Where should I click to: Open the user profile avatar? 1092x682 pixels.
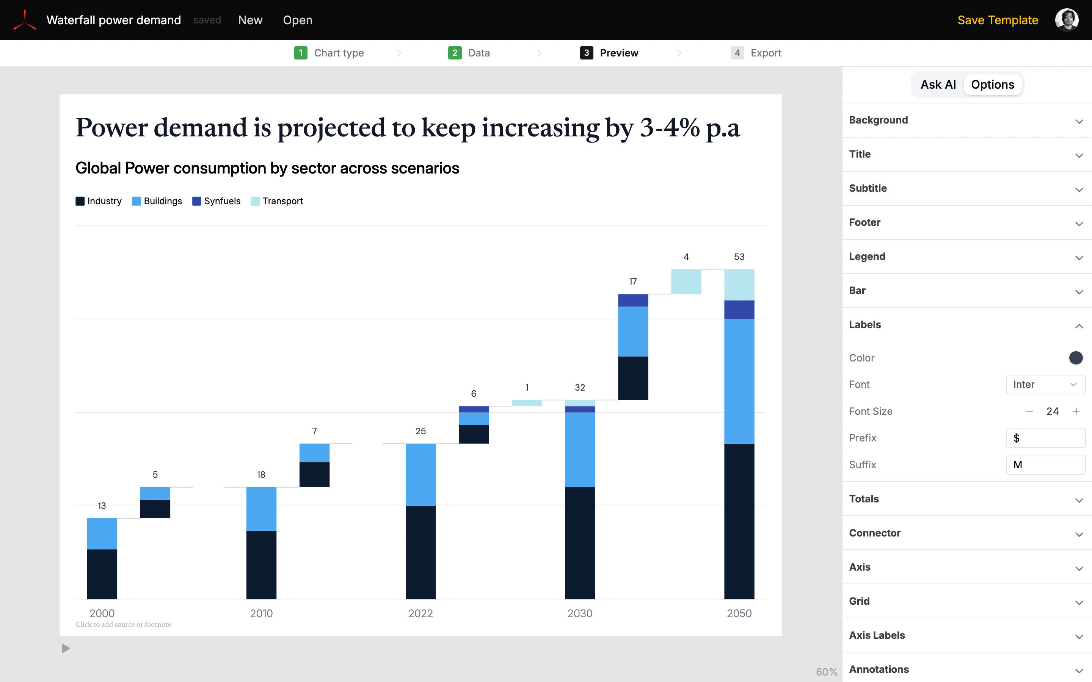1067,20
